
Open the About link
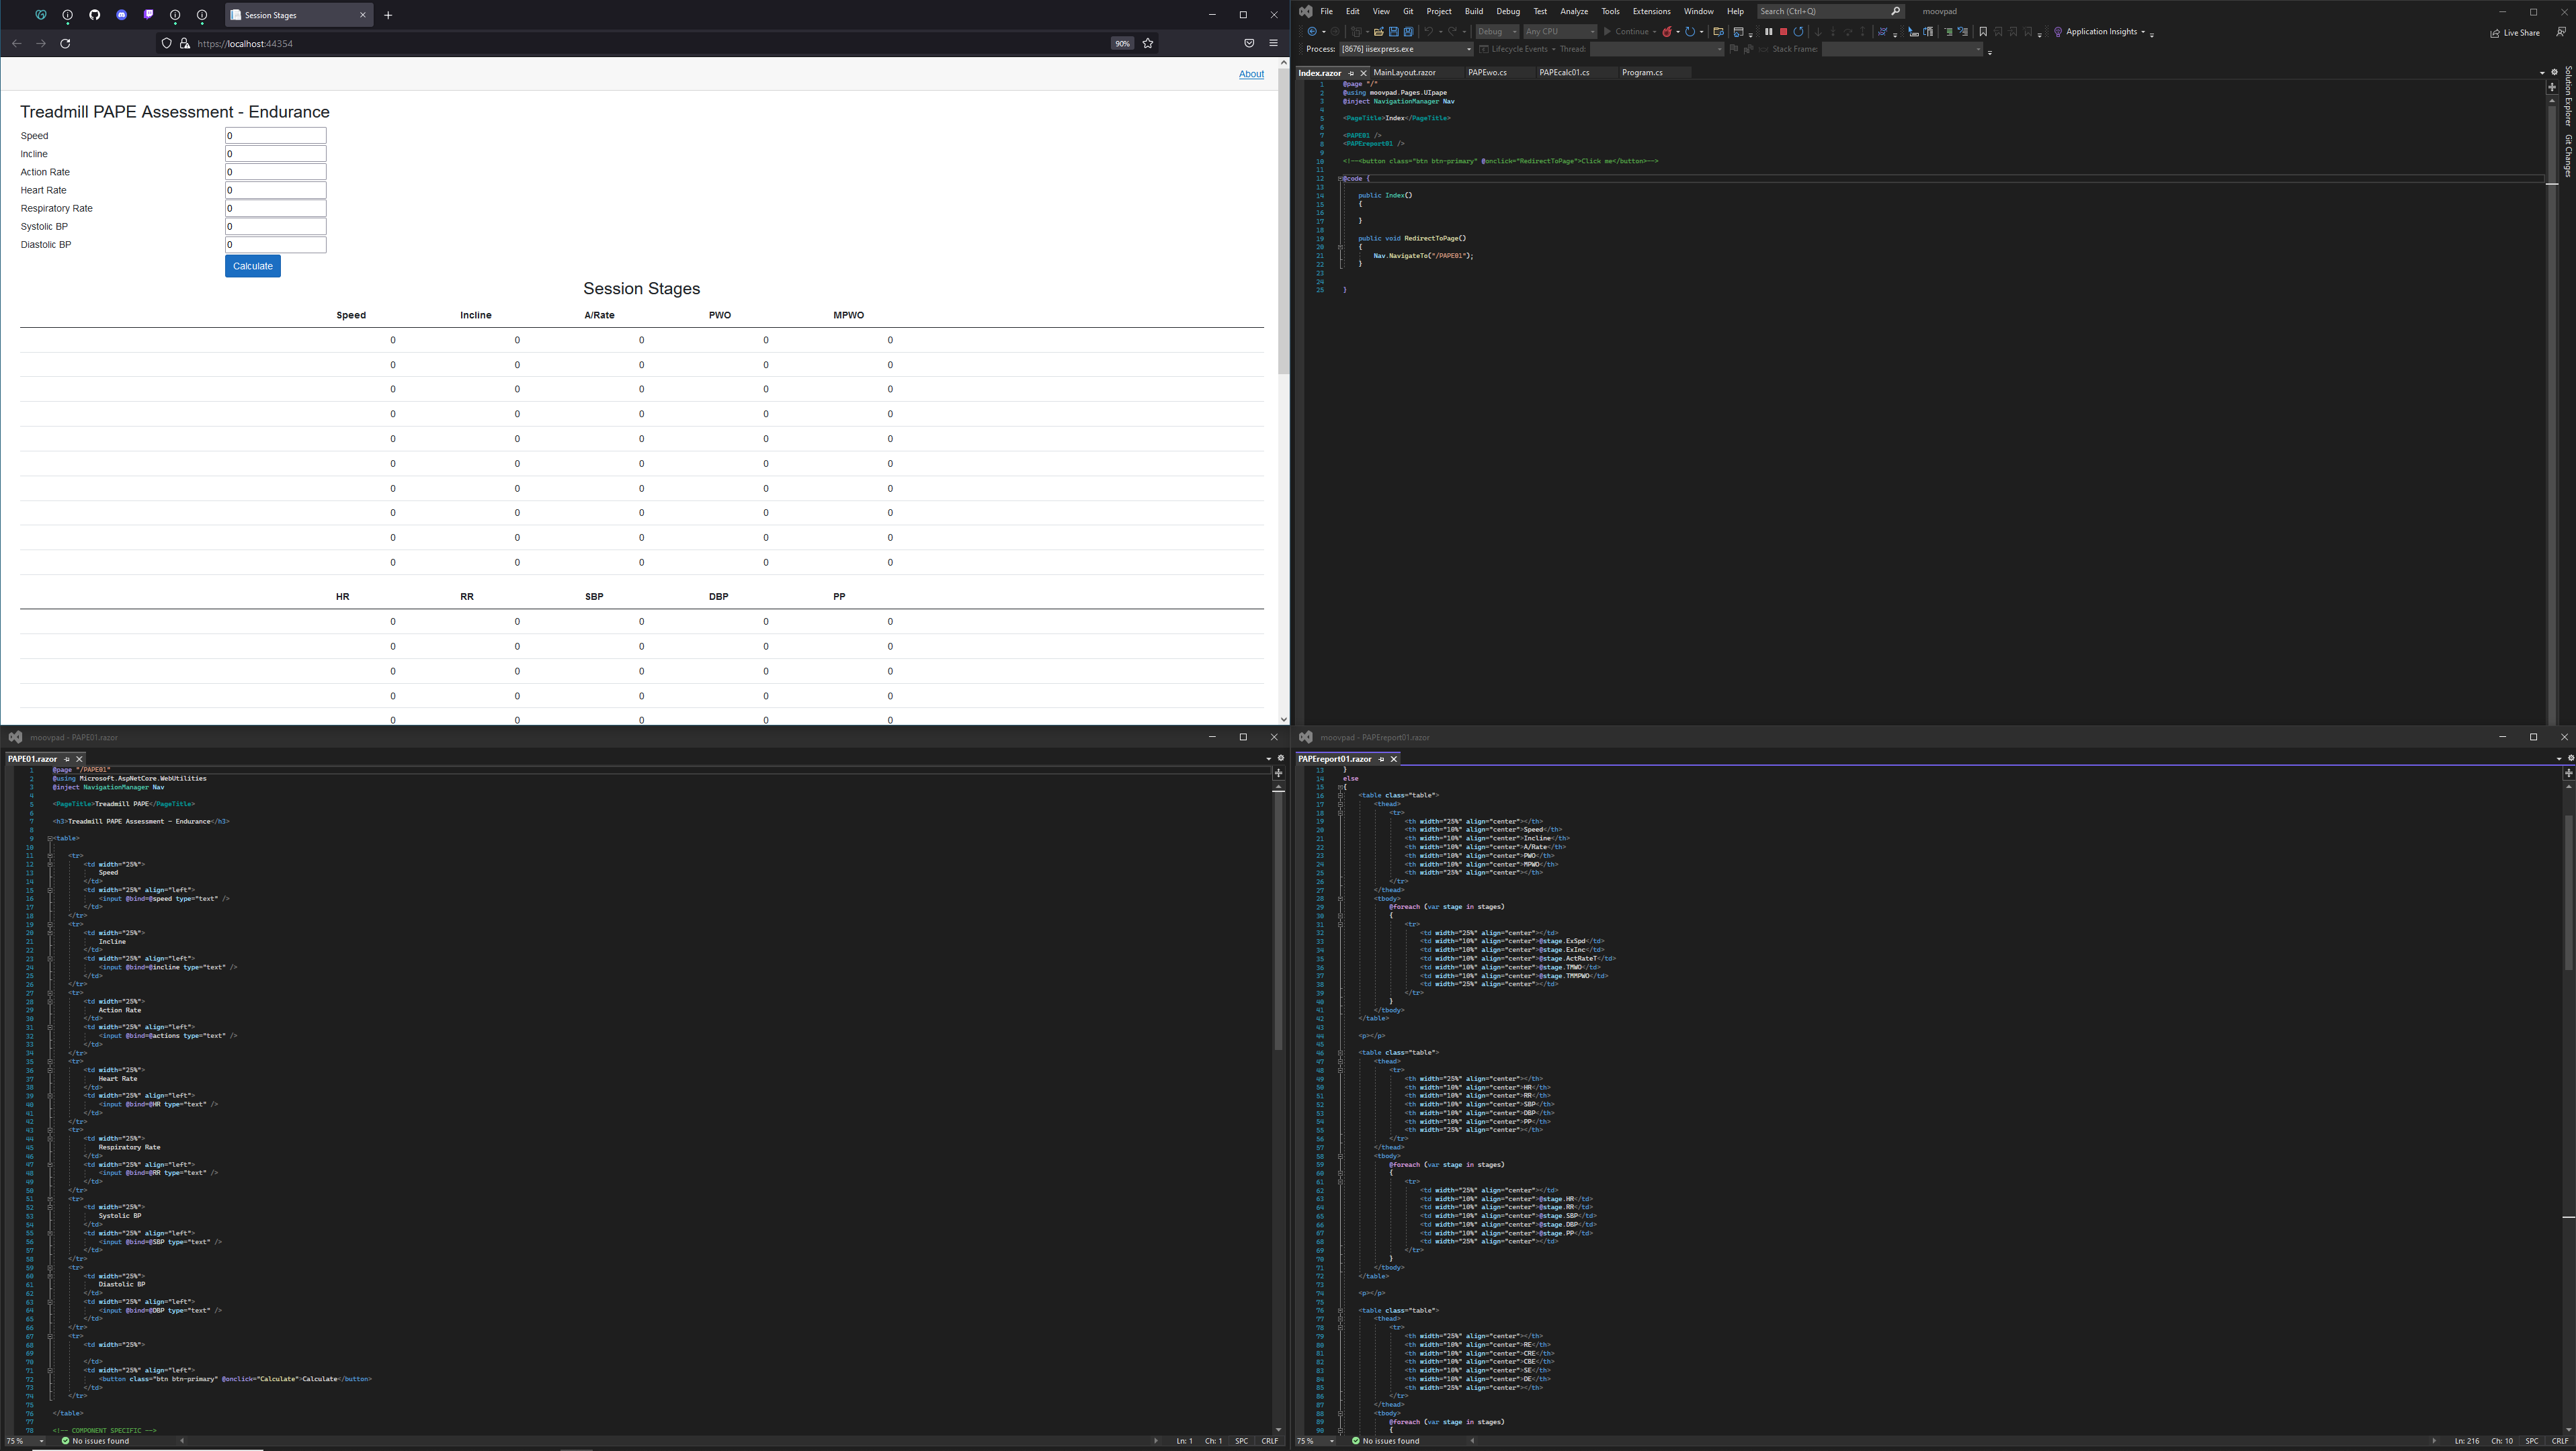click(x=1251, y=74)
